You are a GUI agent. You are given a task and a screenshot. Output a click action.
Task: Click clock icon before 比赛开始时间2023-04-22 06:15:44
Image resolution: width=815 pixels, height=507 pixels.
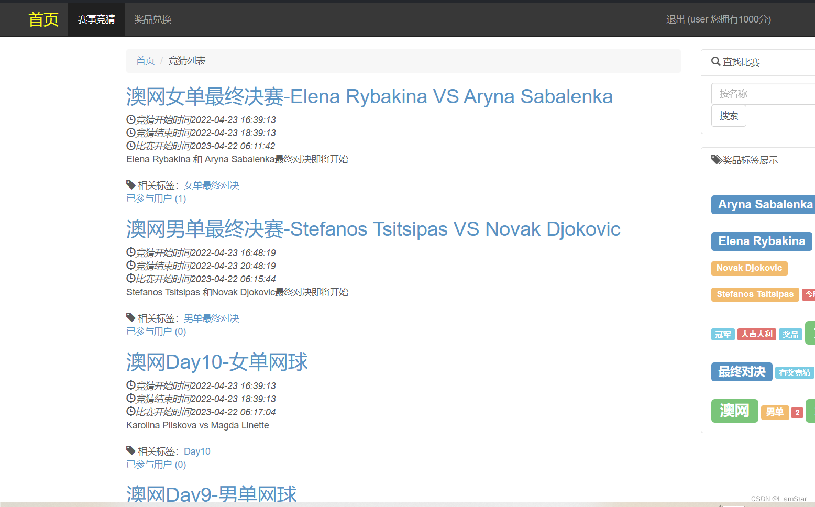131,279
